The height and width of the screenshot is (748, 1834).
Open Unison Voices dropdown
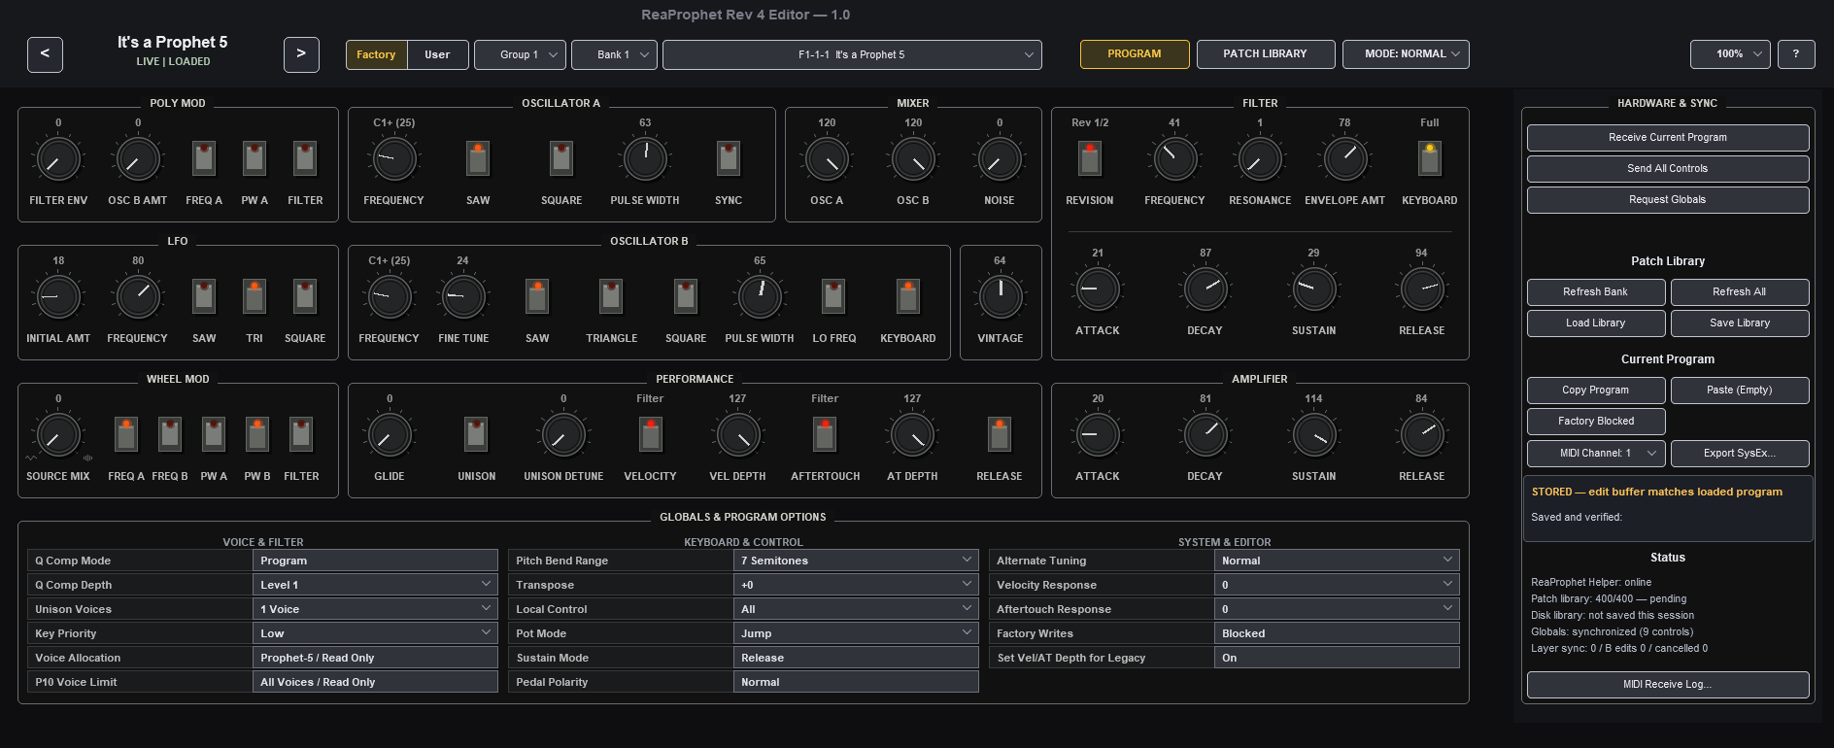(375, 609)
